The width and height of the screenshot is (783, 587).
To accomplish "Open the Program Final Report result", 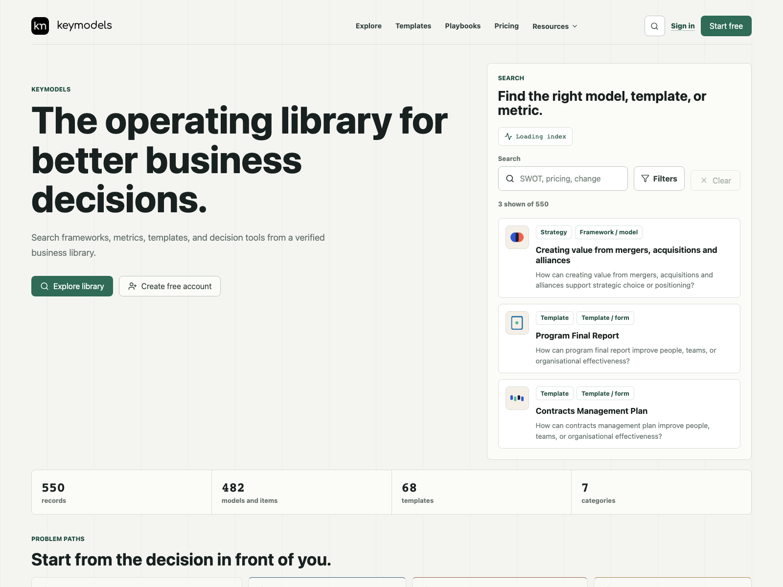I will 577,336.
